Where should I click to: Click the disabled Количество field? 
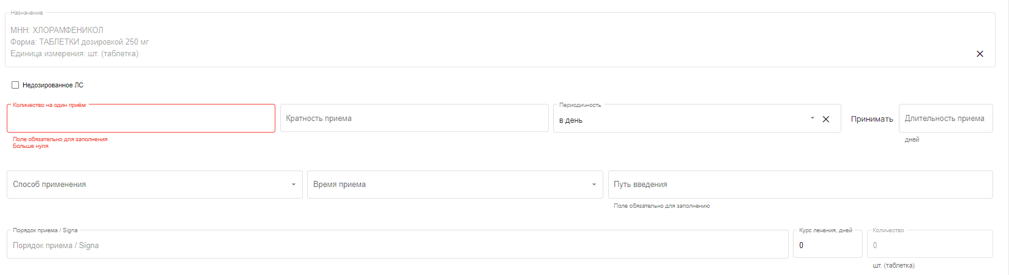[x=930, y=244]
